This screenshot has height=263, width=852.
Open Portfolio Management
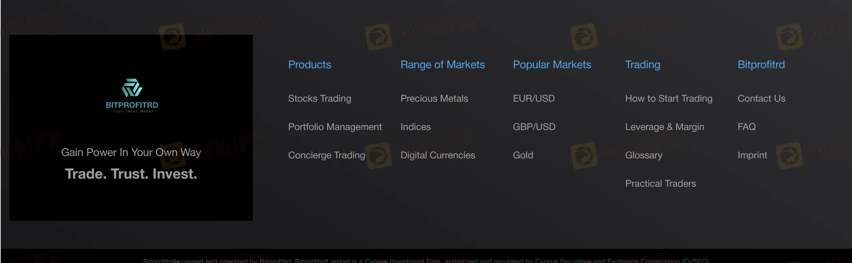pos(335,127)
